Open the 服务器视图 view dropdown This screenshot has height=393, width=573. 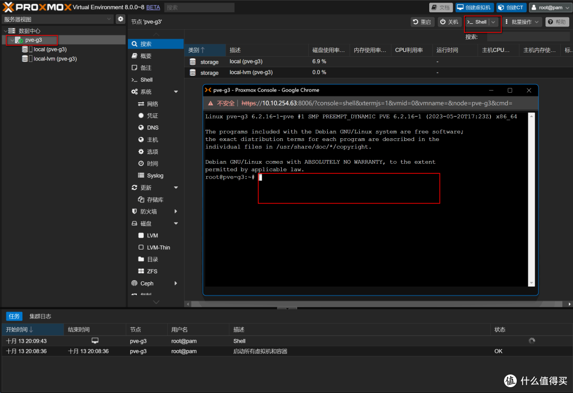[x=109, y=20]
